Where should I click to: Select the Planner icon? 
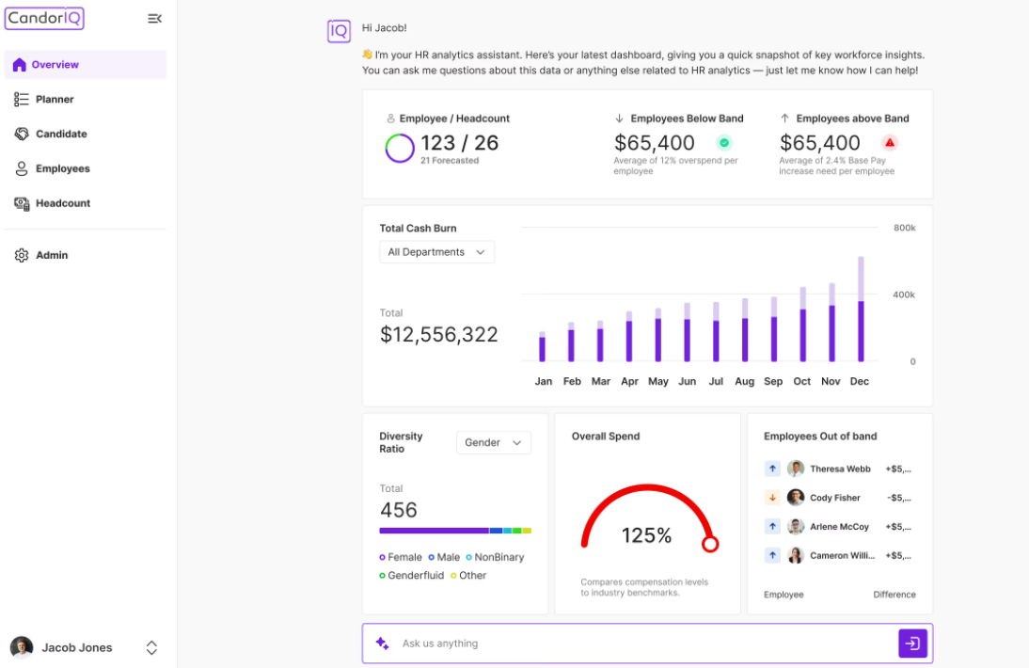tap(21, 99)
